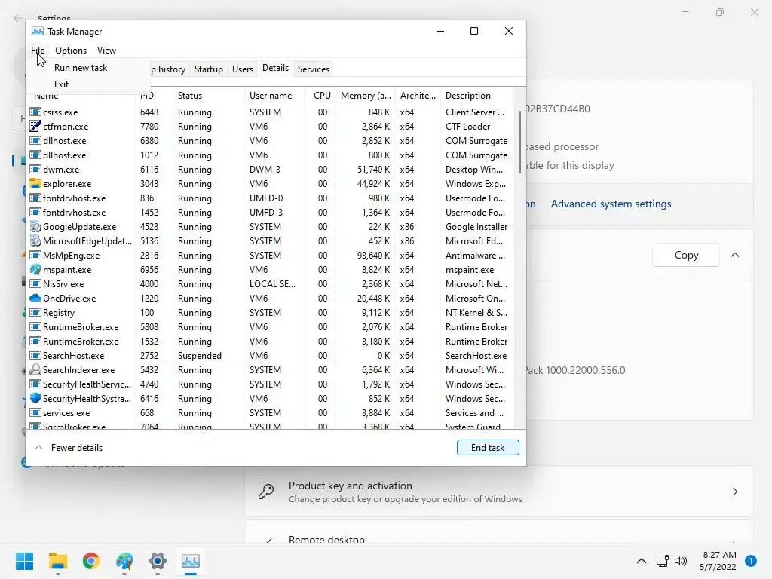Select dllhost.exe with PID 6380
The width and height of the screenshot is (772, 579).
click(x=271, y=141)
